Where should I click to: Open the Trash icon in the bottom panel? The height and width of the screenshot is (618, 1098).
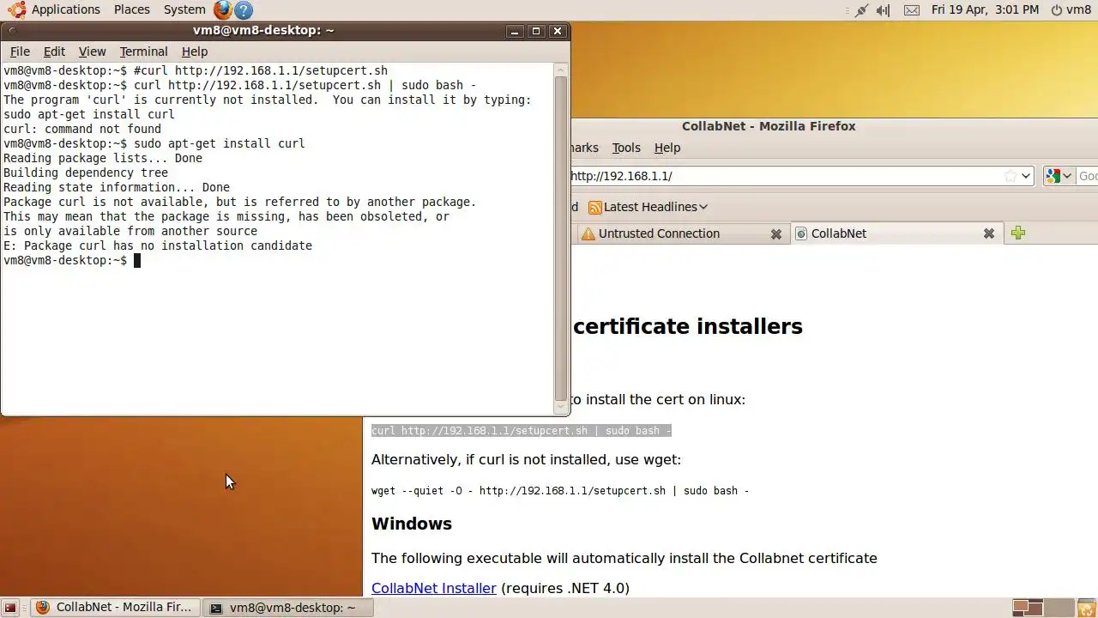(x=1086, y=608)
